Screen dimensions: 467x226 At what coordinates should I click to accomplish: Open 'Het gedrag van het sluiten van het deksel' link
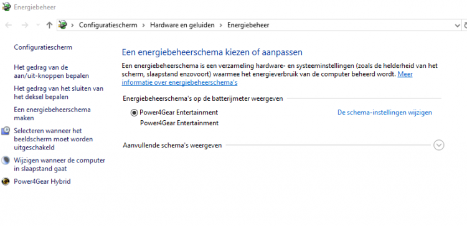click(x=59, y=93)
